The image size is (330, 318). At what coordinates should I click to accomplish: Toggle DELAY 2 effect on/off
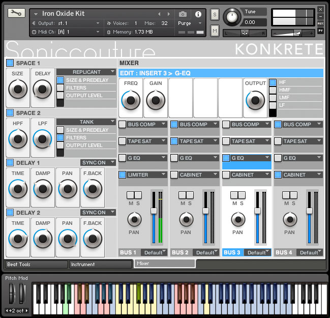tap(10, 213)
